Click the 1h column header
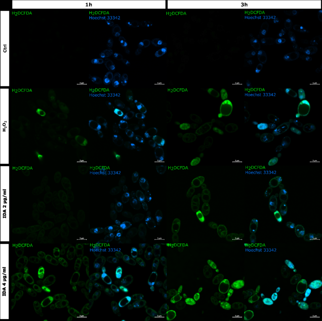322x321 pixels. [x=89, y=5]
